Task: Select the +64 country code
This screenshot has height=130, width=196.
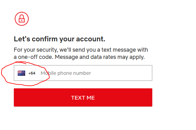Action: (x=32, y=73)
